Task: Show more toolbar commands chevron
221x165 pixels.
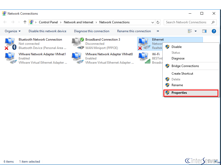Action: [158, 31]
